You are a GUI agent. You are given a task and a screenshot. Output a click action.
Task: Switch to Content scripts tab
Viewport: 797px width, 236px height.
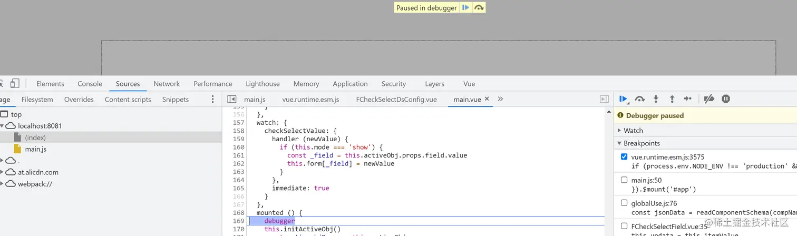[128, 100]
